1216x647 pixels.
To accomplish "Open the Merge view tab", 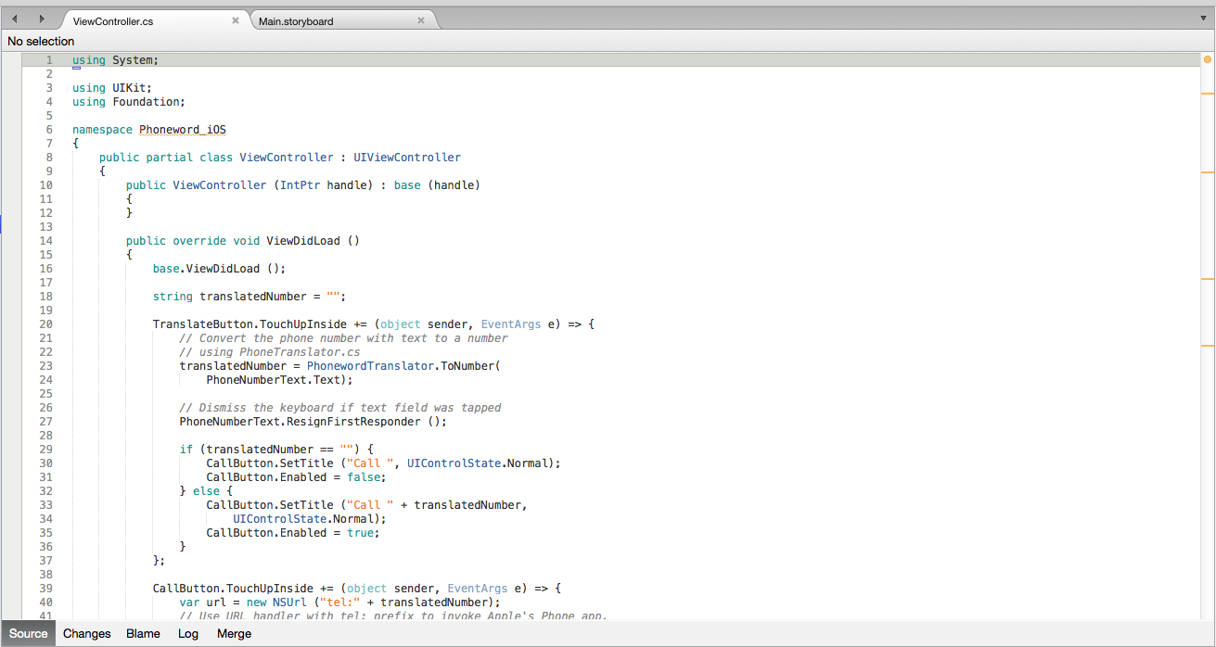I will tap(234, 634).
